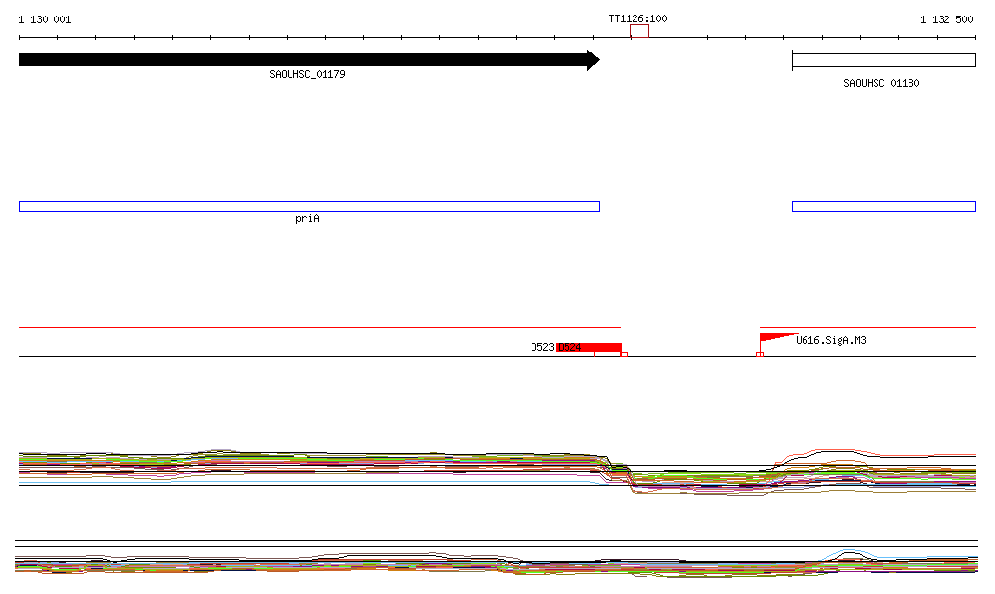Select the priA gene name label
Image resolution: width=995 pixels, height=594 pixels.
tap(307, 219)
